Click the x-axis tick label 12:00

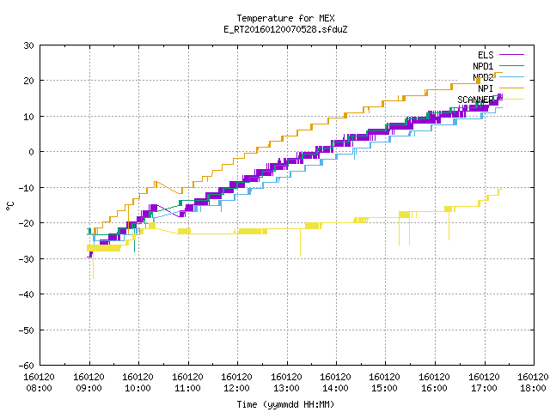237,388
